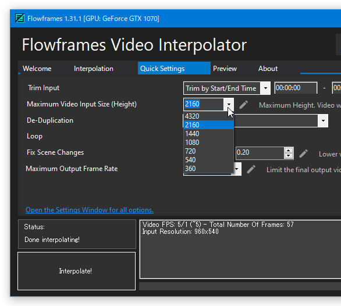The height and width of the screenshot is (306, 341).
Task: Click the 'Loop' setting label
Action: (34, 136)
